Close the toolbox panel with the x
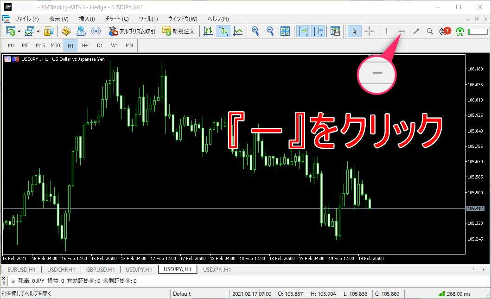Screen dimensions: 491x299 pos(3,278)
